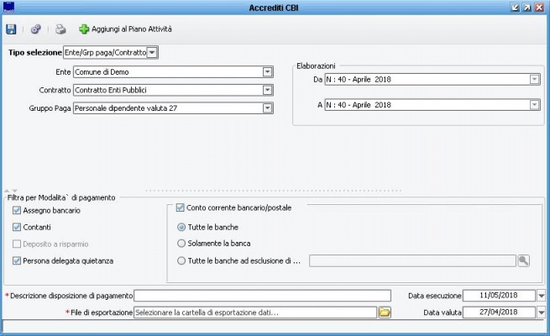Click the minimize arrow window button
This screenshot has width=550, height=336.
pyautogui.click(x=515, y=8)
